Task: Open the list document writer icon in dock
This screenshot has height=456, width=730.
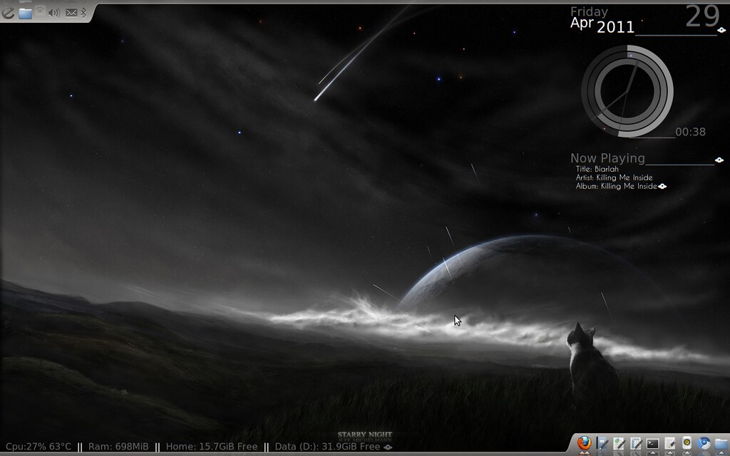Action: pos(635,443)
